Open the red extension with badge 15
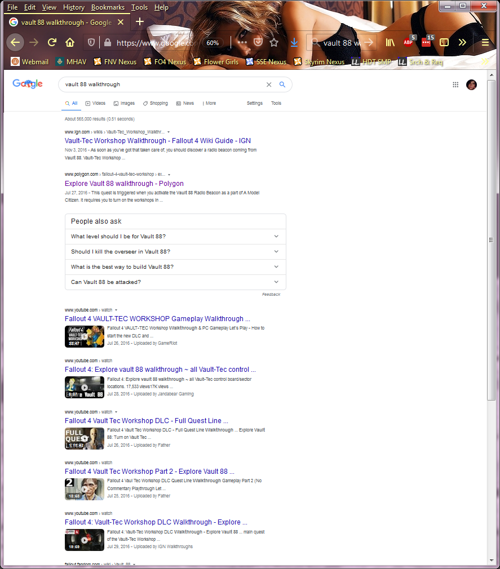 tap(427, 42)
